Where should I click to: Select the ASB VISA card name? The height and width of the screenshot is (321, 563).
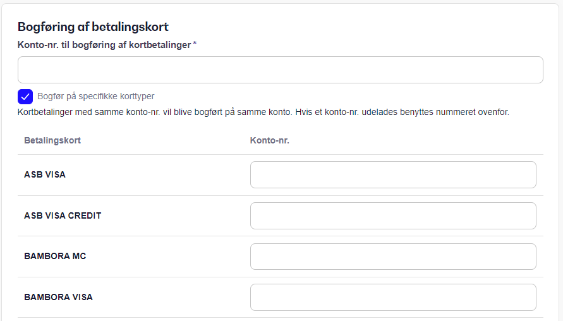tap(45, 174)
